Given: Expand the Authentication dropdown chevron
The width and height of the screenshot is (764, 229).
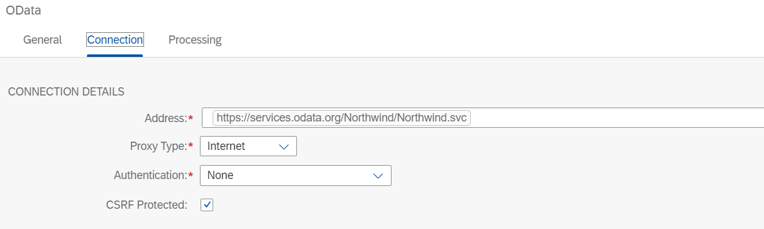Looking at the screenshot, I should tap(378, 175).
